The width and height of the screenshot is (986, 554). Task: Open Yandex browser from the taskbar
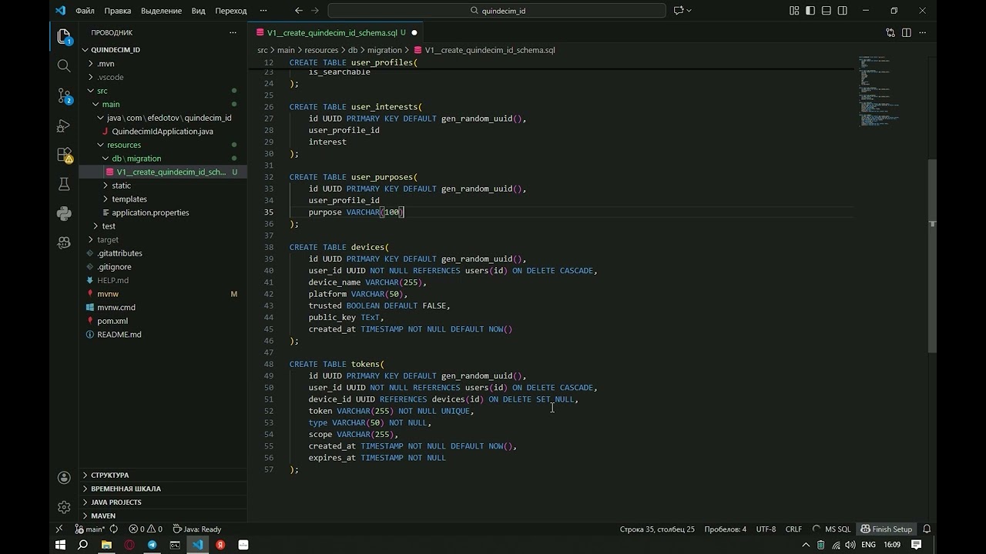click(220, 545)
